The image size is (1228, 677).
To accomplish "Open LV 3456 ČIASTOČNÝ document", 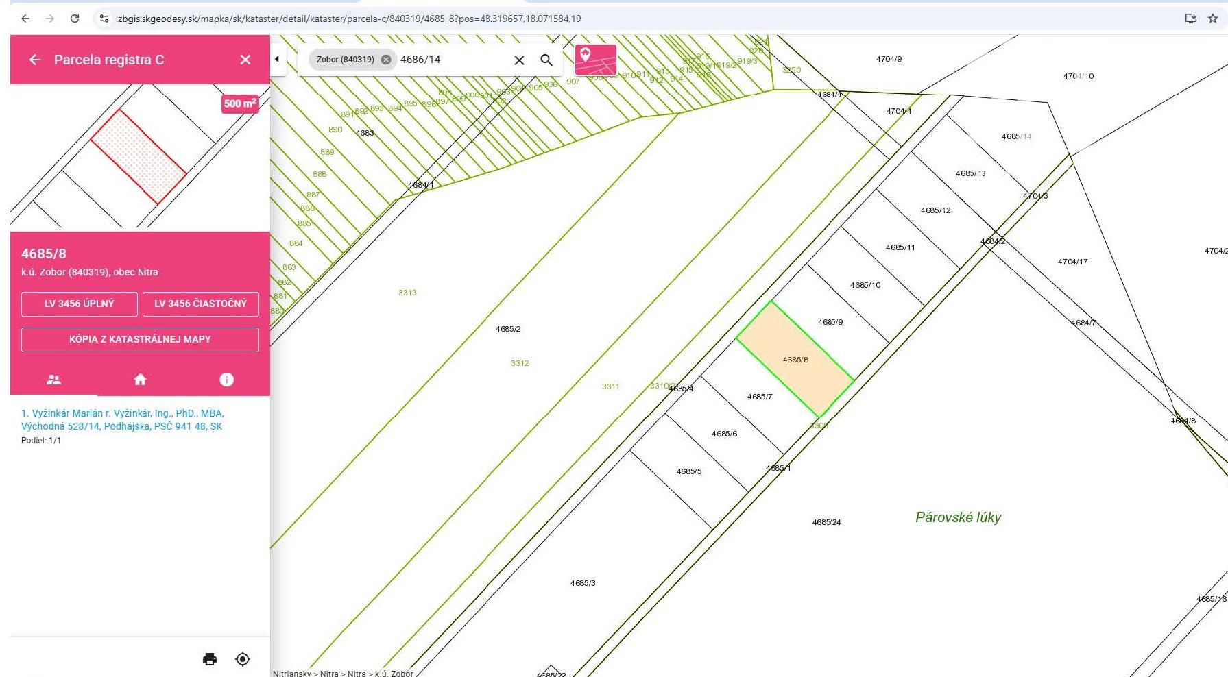I will tap(200, 304).
